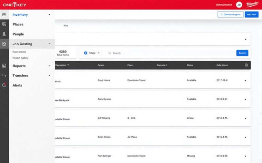Click the inventory Search input field
Image resolution: width=262 pixels, height=163 pixels.
(170, 53)
